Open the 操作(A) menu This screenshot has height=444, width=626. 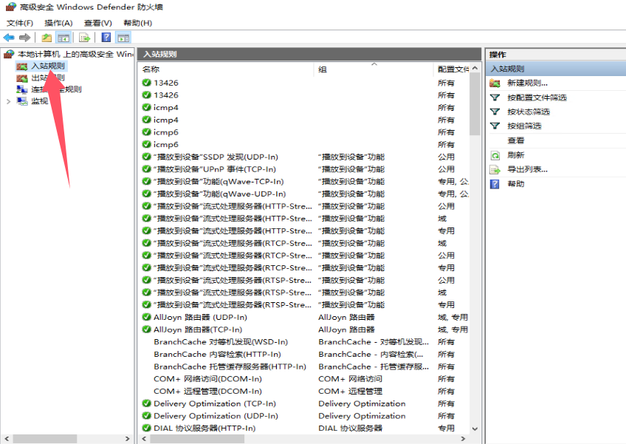click(x=58, y=23)
